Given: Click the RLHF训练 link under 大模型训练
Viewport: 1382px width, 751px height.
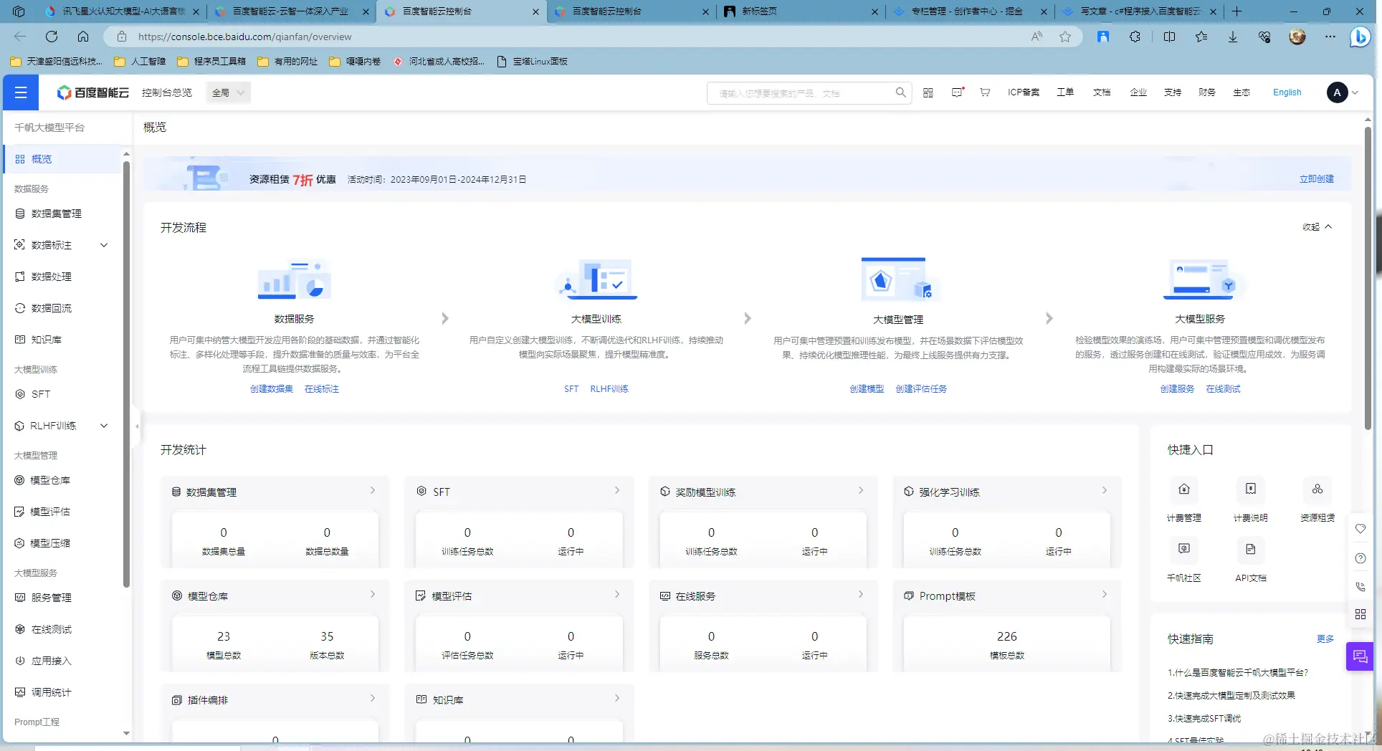Looking at the screenshot, I should click(609, 389).
